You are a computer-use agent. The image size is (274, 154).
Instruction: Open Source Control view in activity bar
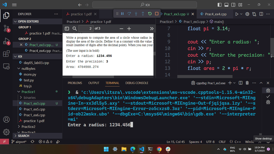pyautogui.click(x=6, y=28)
